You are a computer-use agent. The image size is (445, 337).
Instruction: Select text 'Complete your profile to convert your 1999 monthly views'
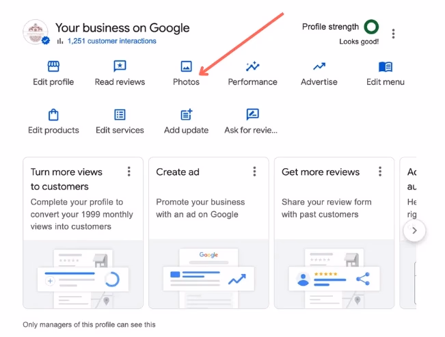click(82, 215)
